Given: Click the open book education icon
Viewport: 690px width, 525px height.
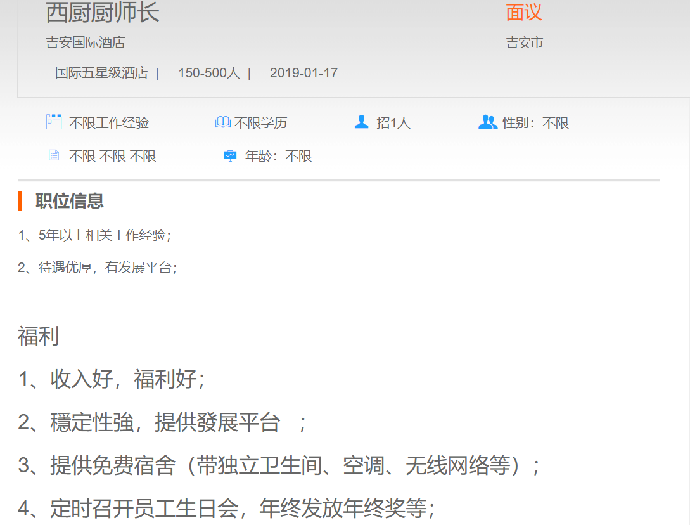Looking at the screenshot, I should (x=222, y=122).
